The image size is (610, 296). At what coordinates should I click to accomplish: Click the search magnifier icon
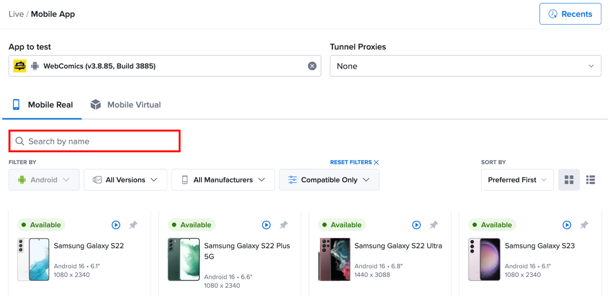[20, 141]
